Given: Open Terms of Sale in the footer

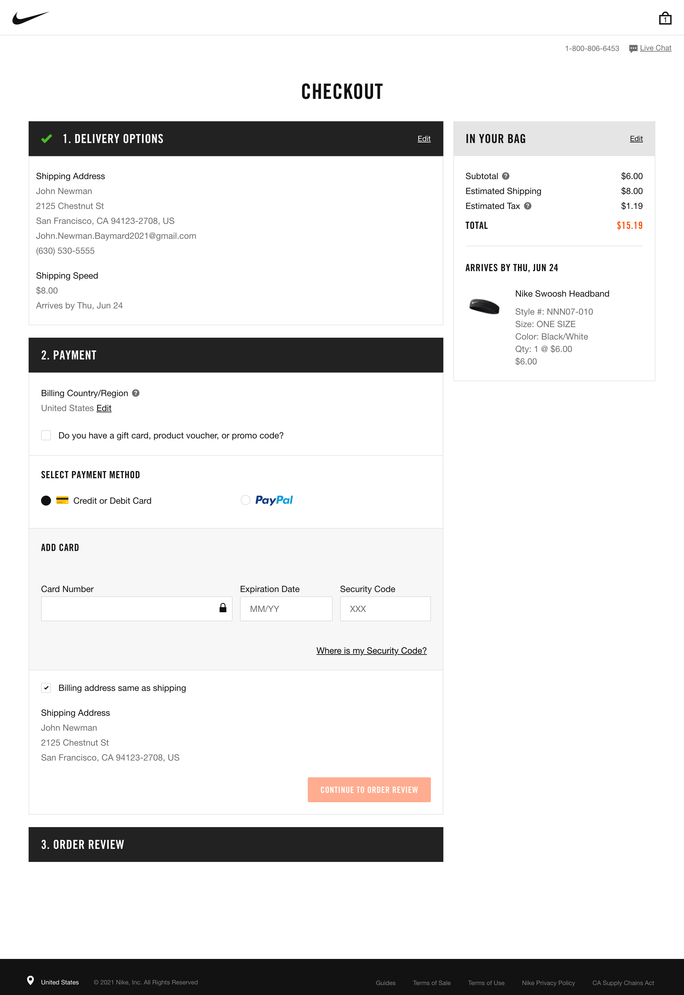Looking at the screenshot, I should point(432,983).
